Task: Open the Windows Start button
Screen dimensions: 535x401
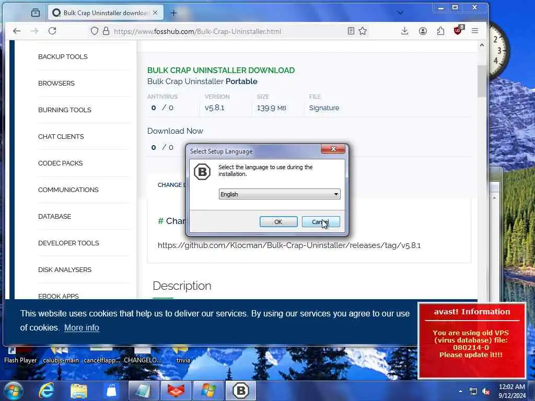Action: point(13,391)
